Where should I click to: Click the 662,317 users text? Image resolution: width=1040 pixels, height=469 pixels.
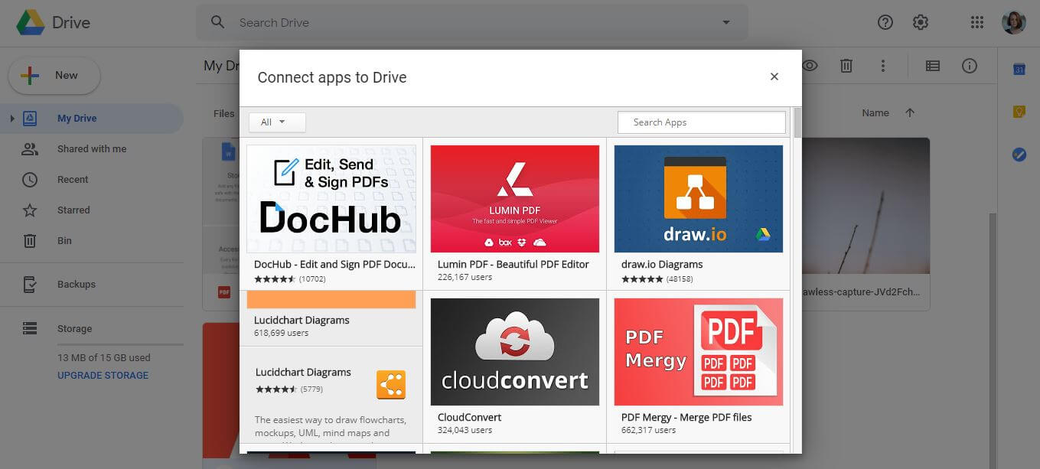click(x=649, y=431)
